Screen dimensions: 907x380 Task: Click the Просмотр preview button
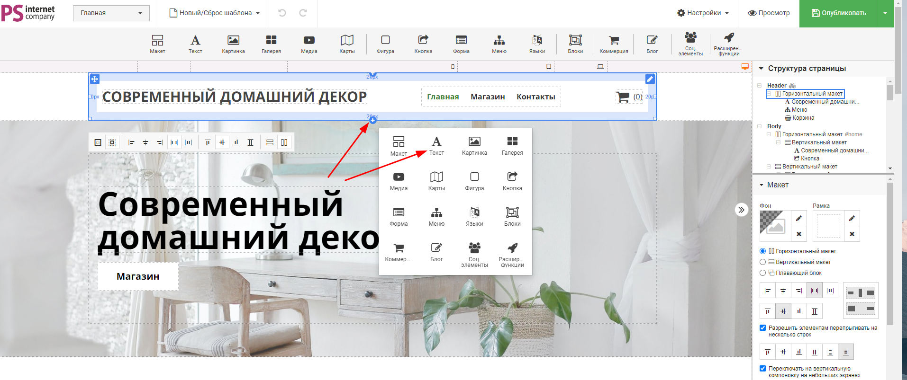(769, 13)
